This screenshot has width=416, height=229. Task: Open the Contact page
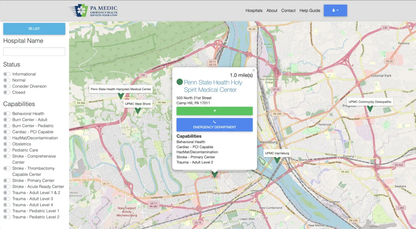click(x=288, y=10)
